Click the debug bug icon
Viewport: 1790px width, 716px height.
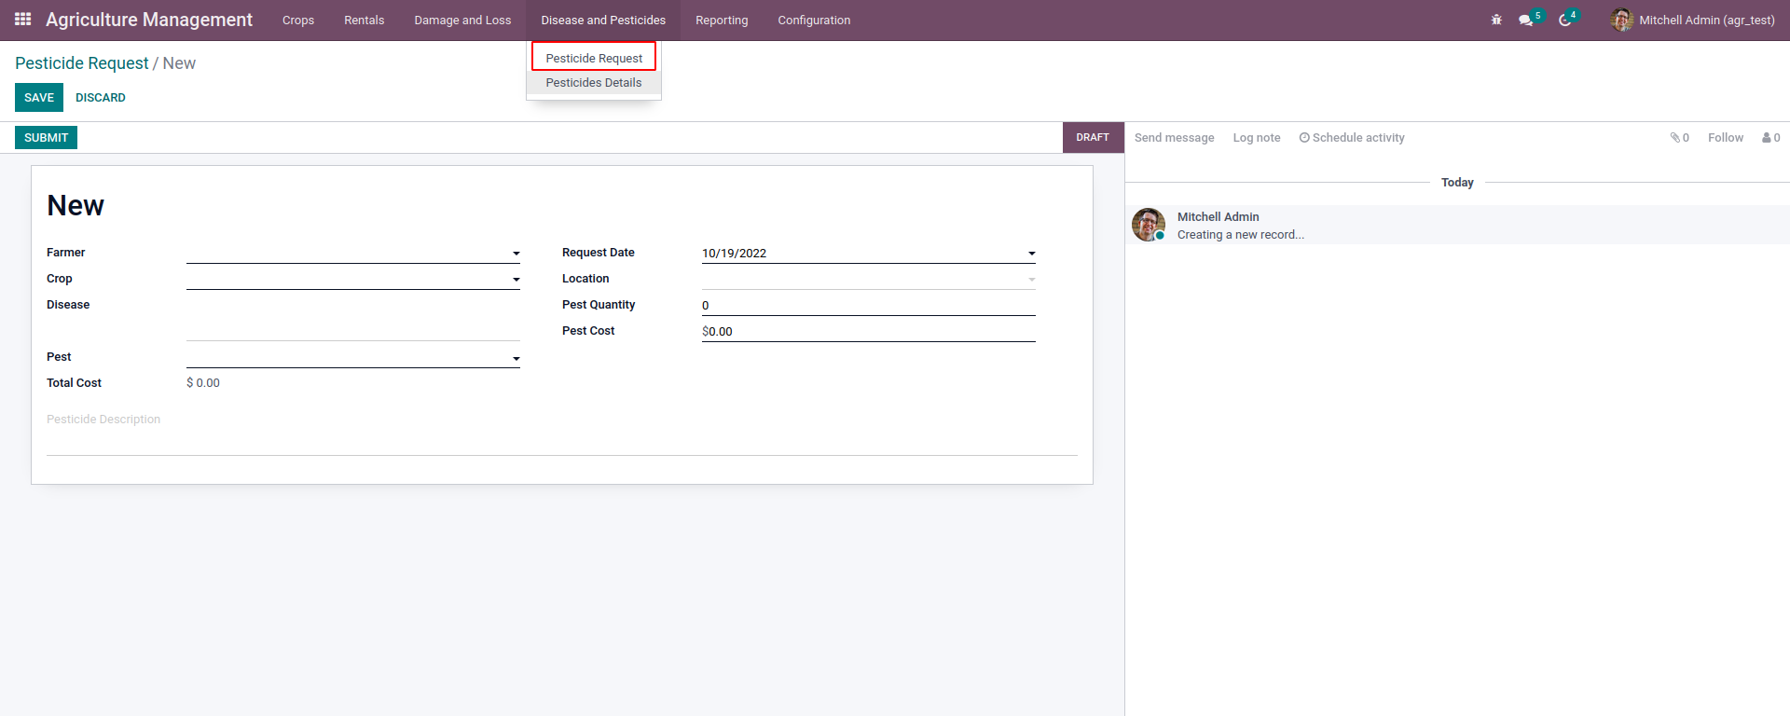click(x=1496, y=20)
